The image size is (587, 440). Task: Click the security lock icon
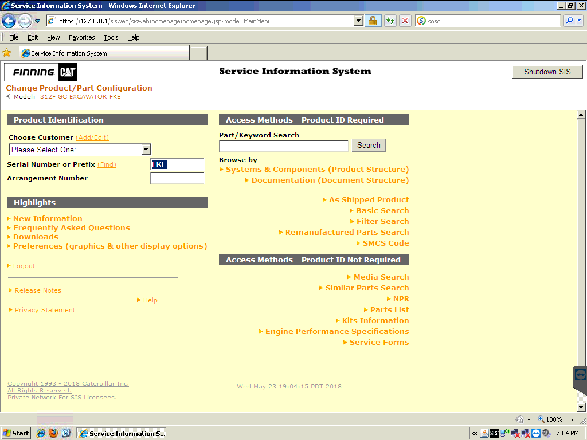[x=373, y=21]
